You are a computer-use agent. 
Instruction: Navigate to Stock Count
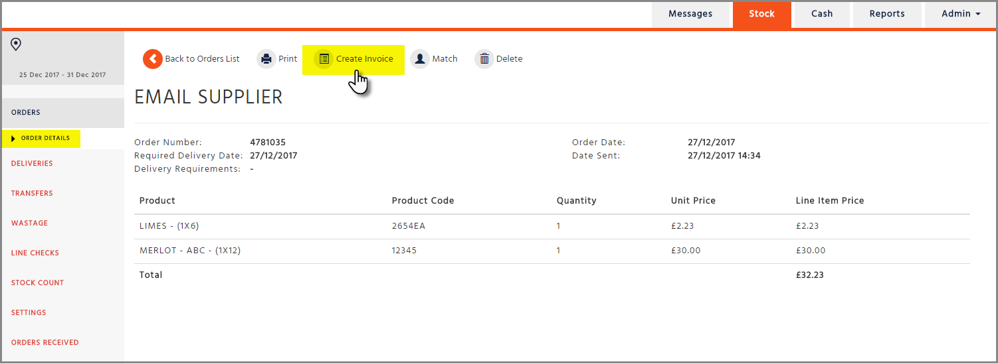[x=38, y=283]
